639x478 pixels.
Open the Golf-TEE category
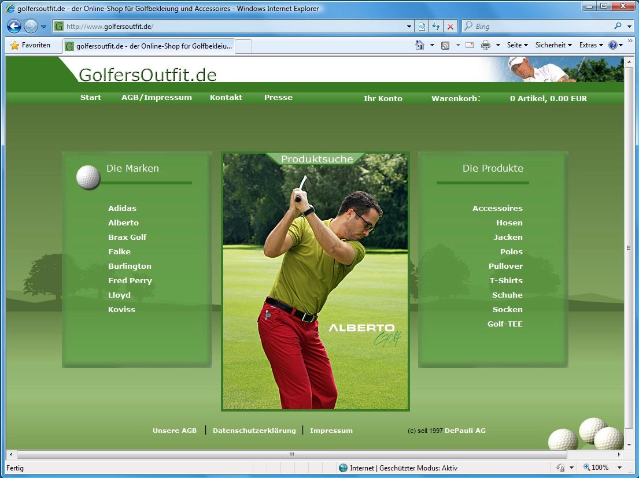[x=505, y=324]
